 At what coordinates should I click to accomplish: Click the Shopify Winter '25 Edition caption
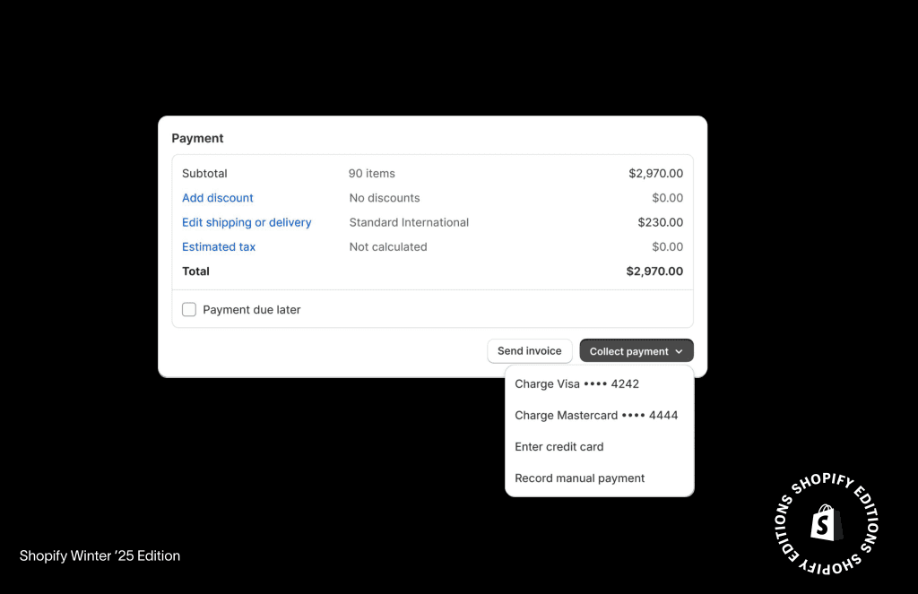click(x=100, y=556)
